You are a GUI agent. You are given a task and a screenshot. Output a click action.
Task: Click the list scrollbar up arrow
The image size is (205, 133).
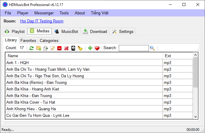195,55
